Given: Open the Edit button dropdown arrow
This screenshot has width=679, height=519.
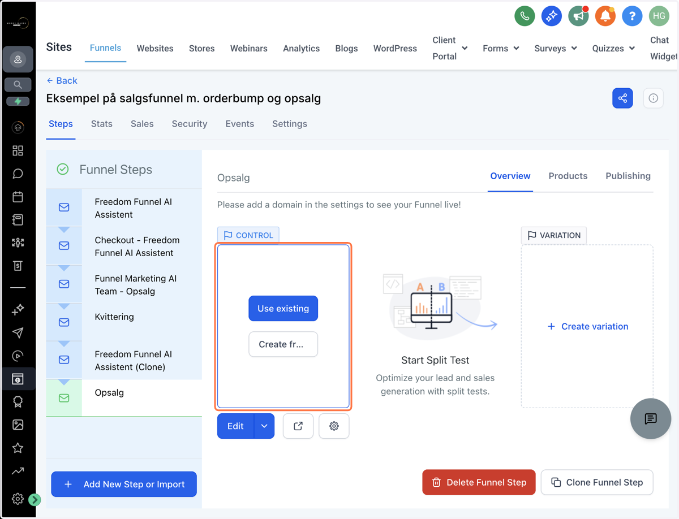Looking at the screenshot, I should click(x=264, y=426).
